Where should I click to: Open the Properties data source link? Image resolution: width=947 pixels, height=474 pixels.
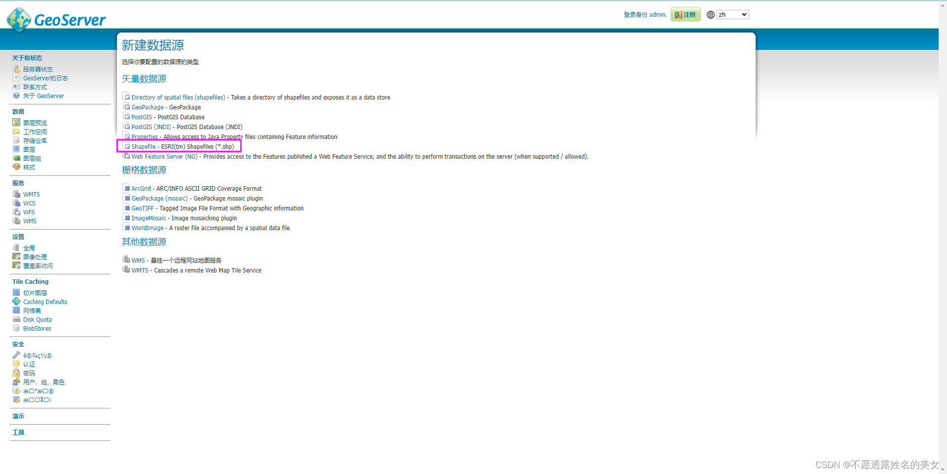[145, 137]
